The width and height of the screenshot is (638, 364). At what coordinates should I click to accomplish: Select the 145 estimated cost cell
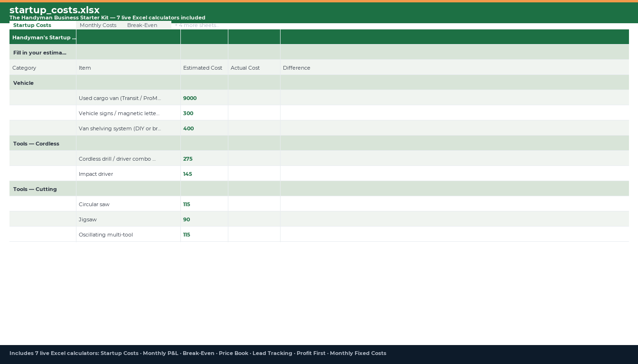click(x=204, y=173)
